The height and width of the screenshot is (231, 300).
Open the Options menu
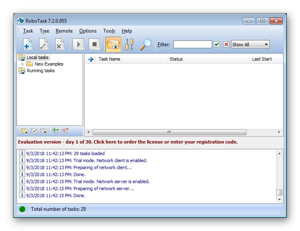(x=88, y=31)
